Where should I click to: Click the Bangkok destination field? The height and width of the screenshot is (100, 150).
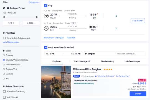(100, 54)
